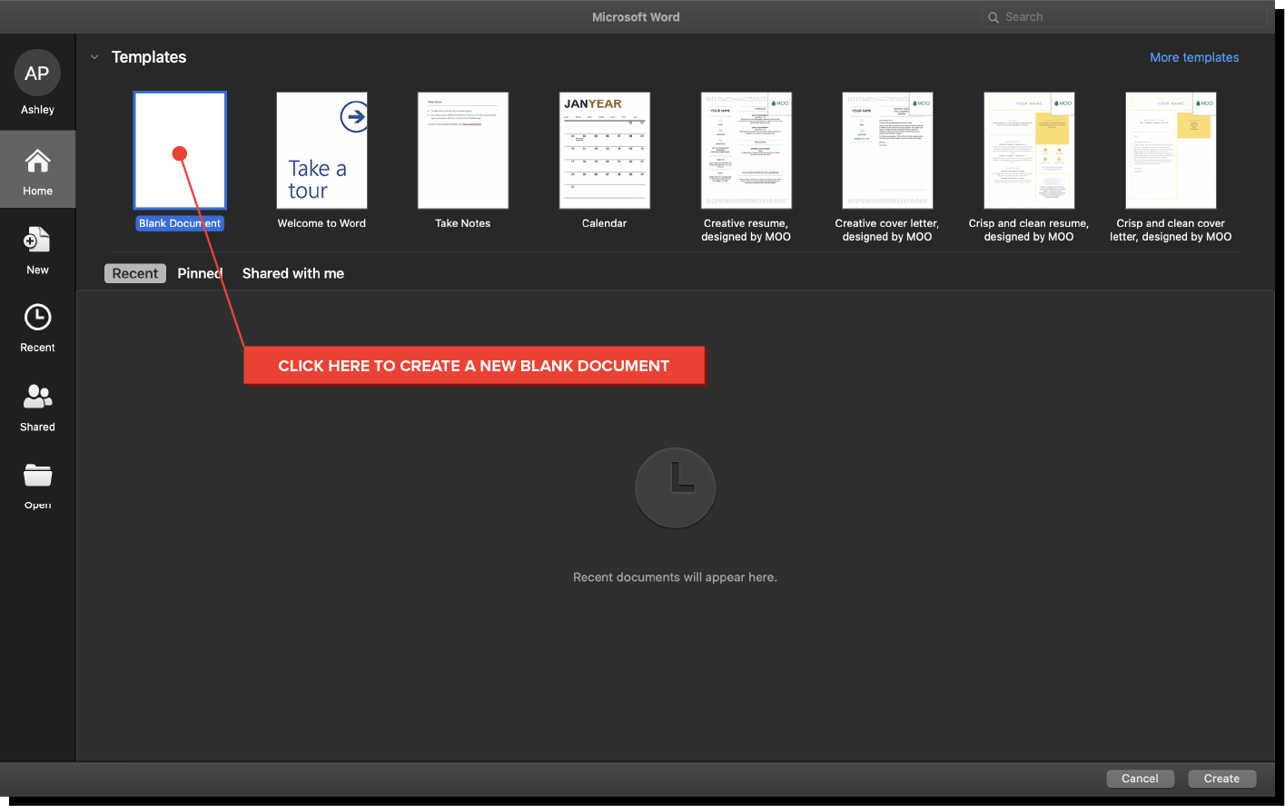
Task: Click the Take Notes template label
Action: (x=463, y=223)
